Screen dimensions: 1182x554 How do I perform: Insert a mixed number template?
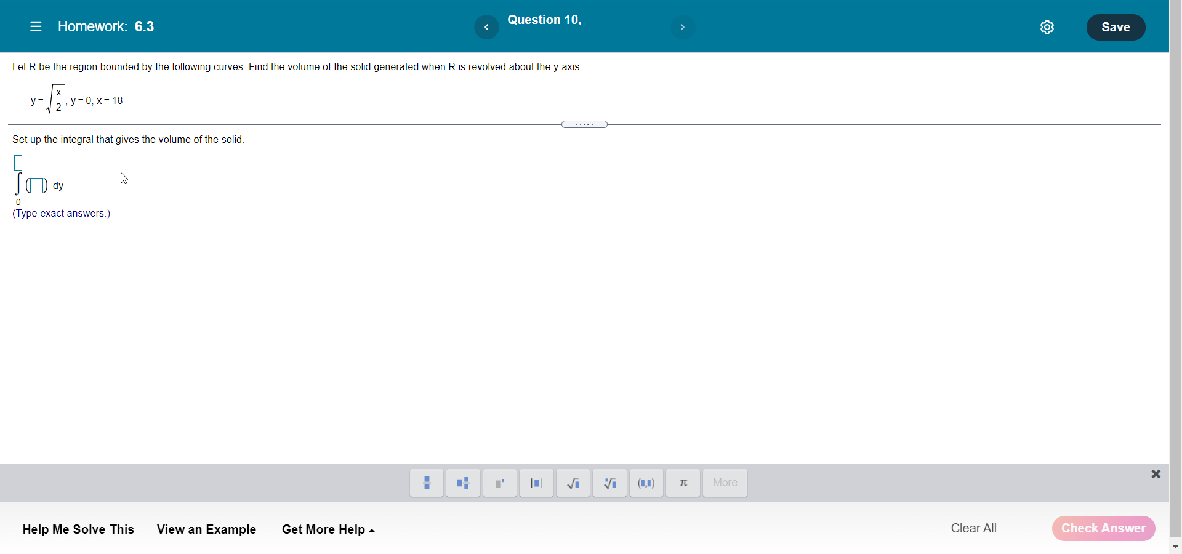pos(463,483)
